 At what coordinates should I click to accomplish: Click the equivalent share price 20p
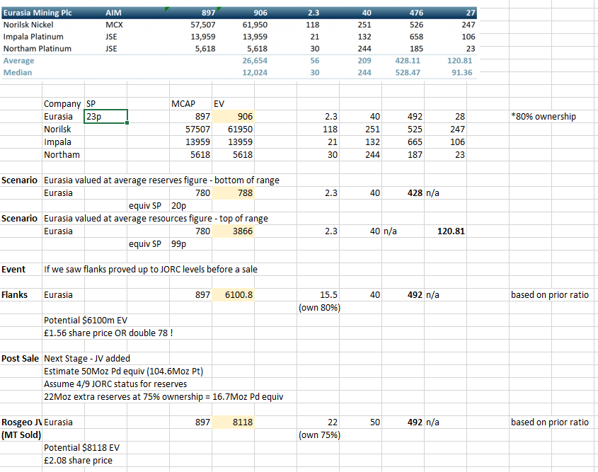coord(178,205)
